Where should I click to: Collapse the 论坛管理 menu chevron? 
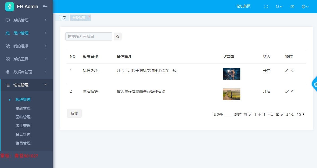point(46,84)
